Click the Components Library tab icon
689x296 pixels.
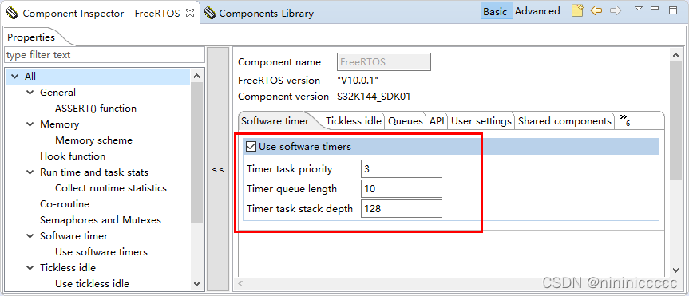210,14
